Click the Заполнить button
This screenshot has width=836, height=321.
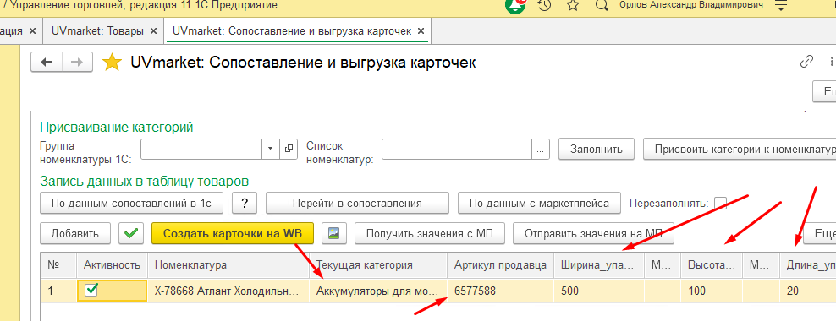tap(597, 149)
